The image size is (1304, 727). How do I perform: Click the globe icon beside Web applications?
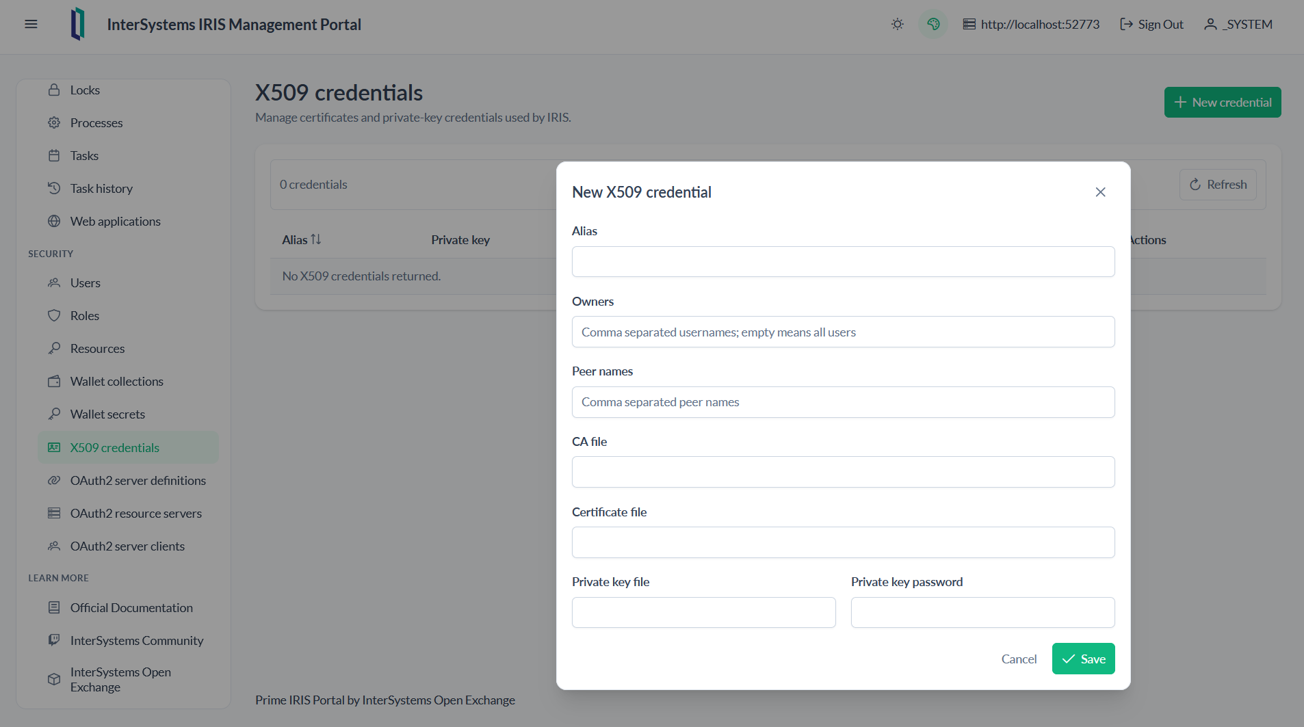coord(54,221)
